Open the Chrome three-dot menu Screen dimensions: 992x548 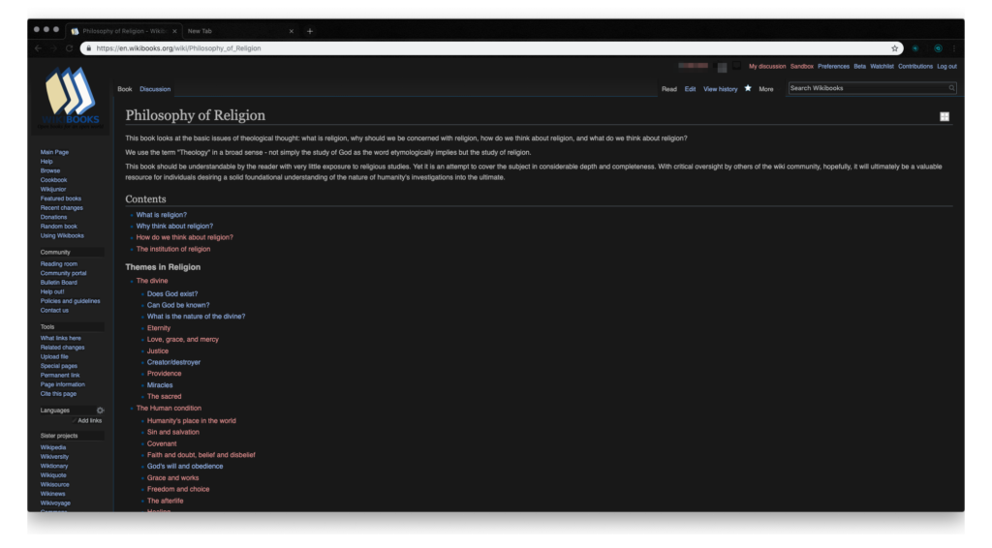pyautogui.click(x=954, y=47)
